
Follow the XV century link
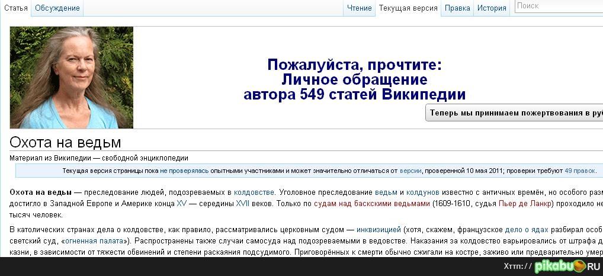[x=181, y=204]
